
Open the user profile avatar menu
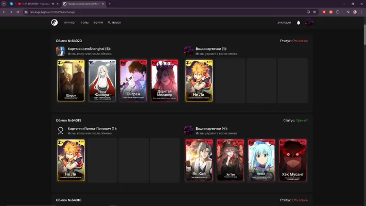pyautogui.click(x=309, y=23)
